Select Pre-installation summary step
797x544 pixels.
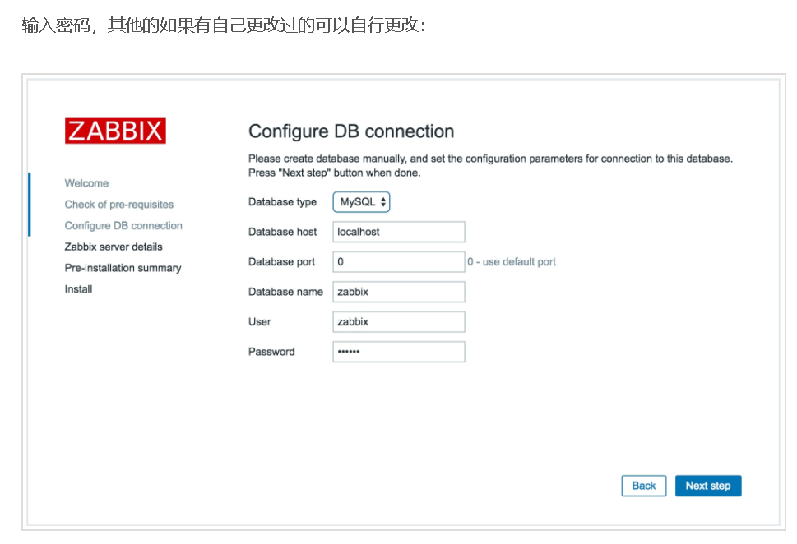(123, 268)
